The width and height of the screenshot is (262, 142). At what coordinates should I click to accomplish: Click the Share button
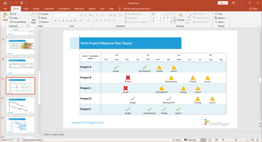[253, 9]
